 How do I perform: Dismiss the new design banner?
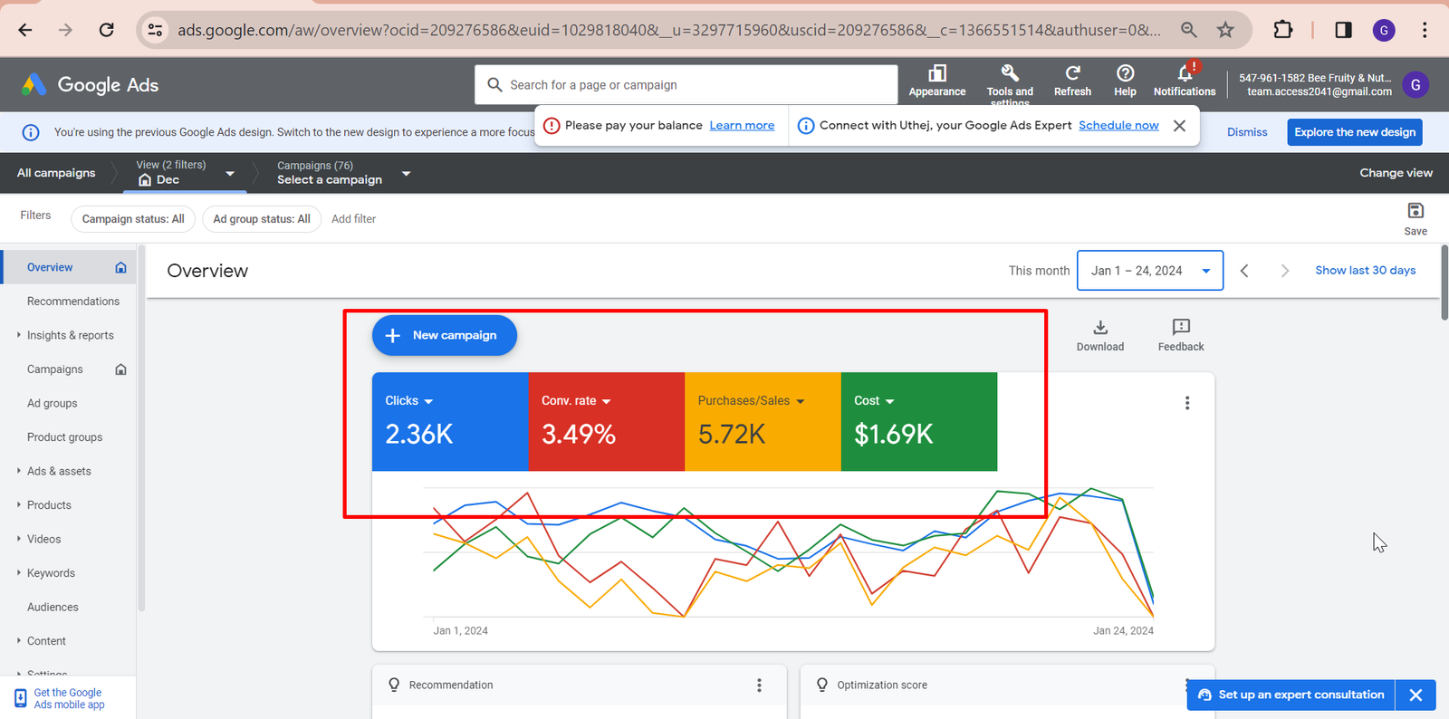[x=1247, y=132]
